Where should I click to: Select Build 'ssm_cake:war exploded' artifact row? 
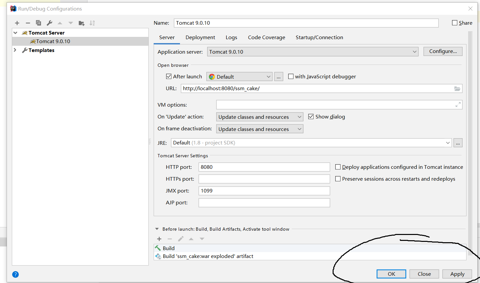coord(310,256)
